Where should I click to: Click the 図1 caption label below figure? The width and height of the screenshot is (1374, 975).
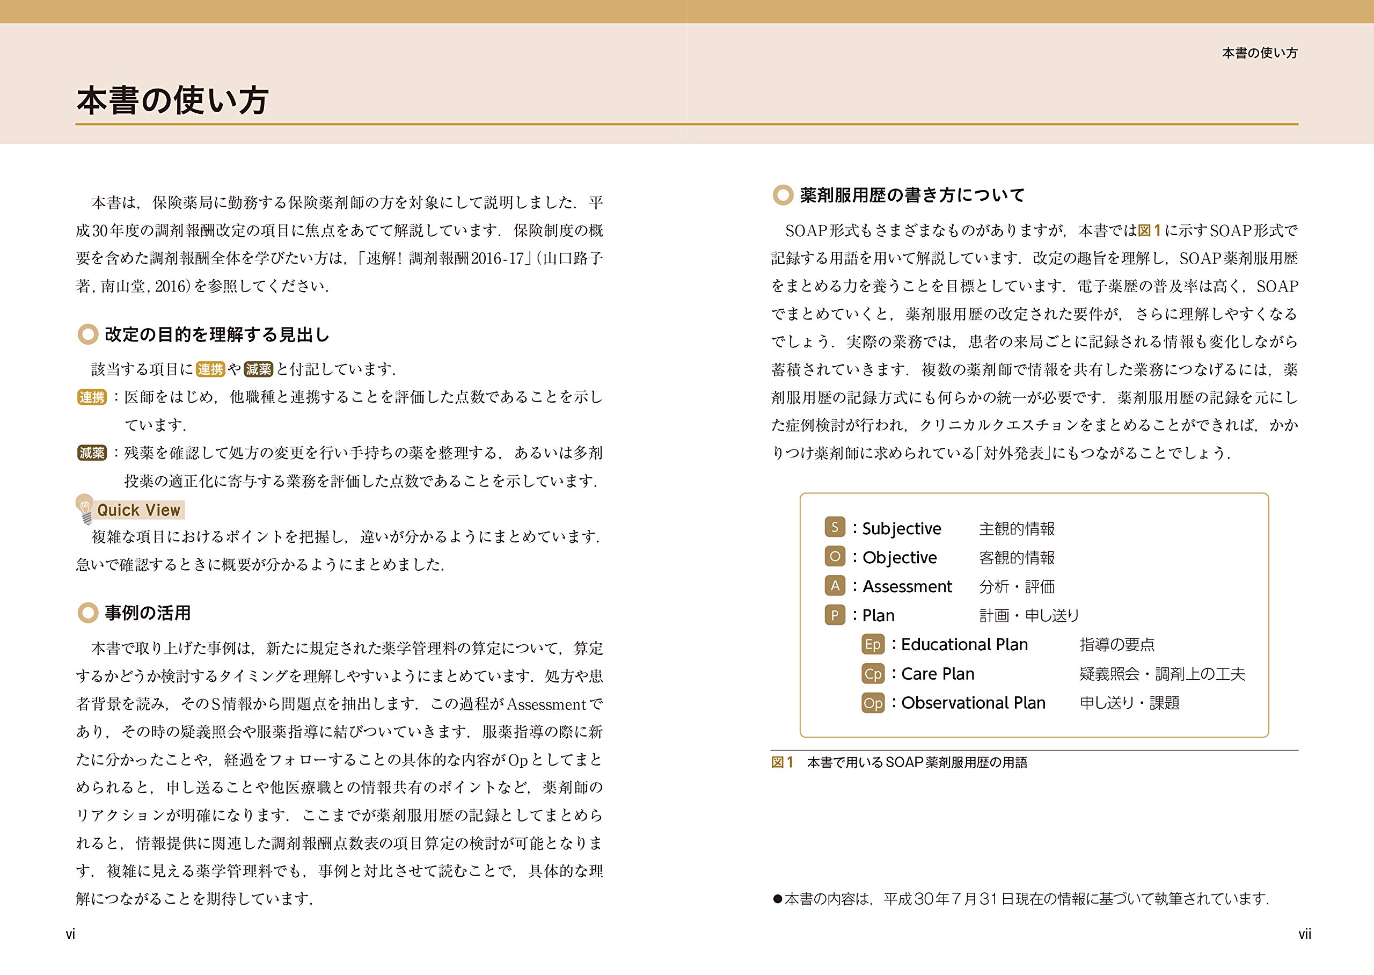tap(782, 762)
